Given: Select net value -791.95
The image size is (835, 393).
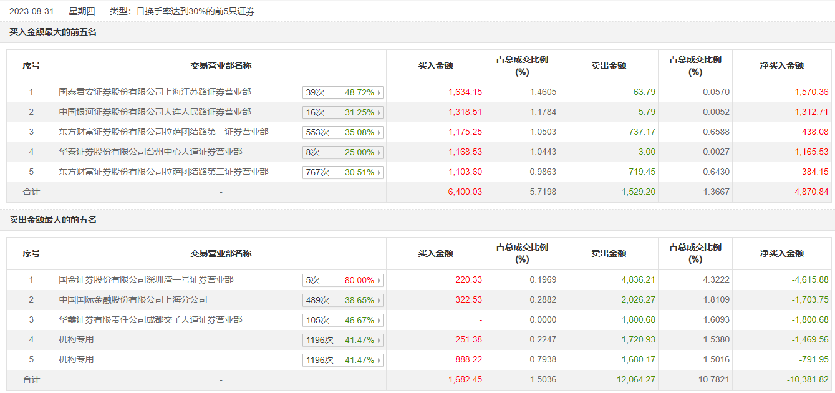Looking at the screenshot, I should pos(814,360).
